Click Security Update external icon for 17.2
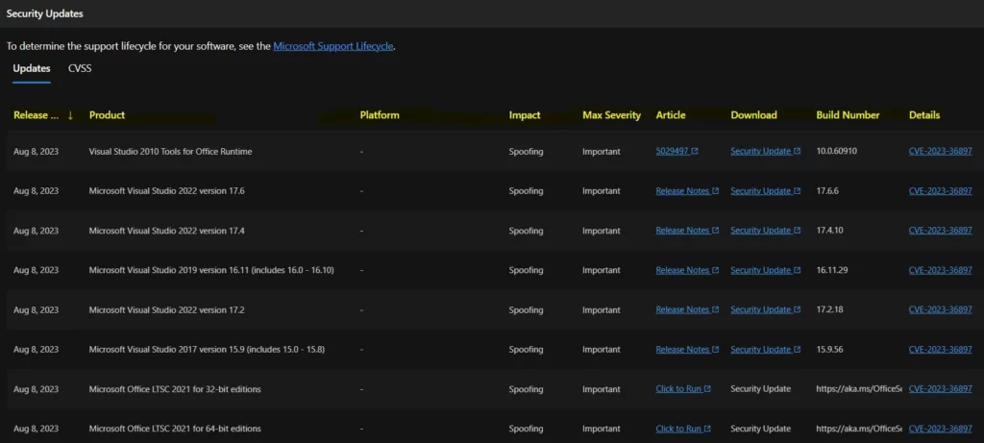The height and width of the screenshot is (443, 984). [x=797, y=309]
